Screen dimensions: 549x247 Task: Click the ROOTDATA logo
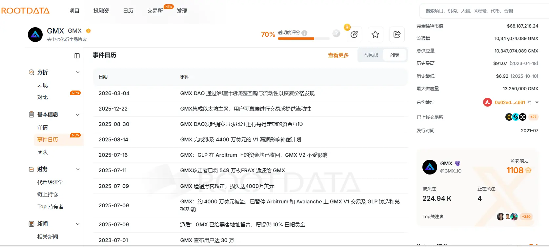[26, 11]
